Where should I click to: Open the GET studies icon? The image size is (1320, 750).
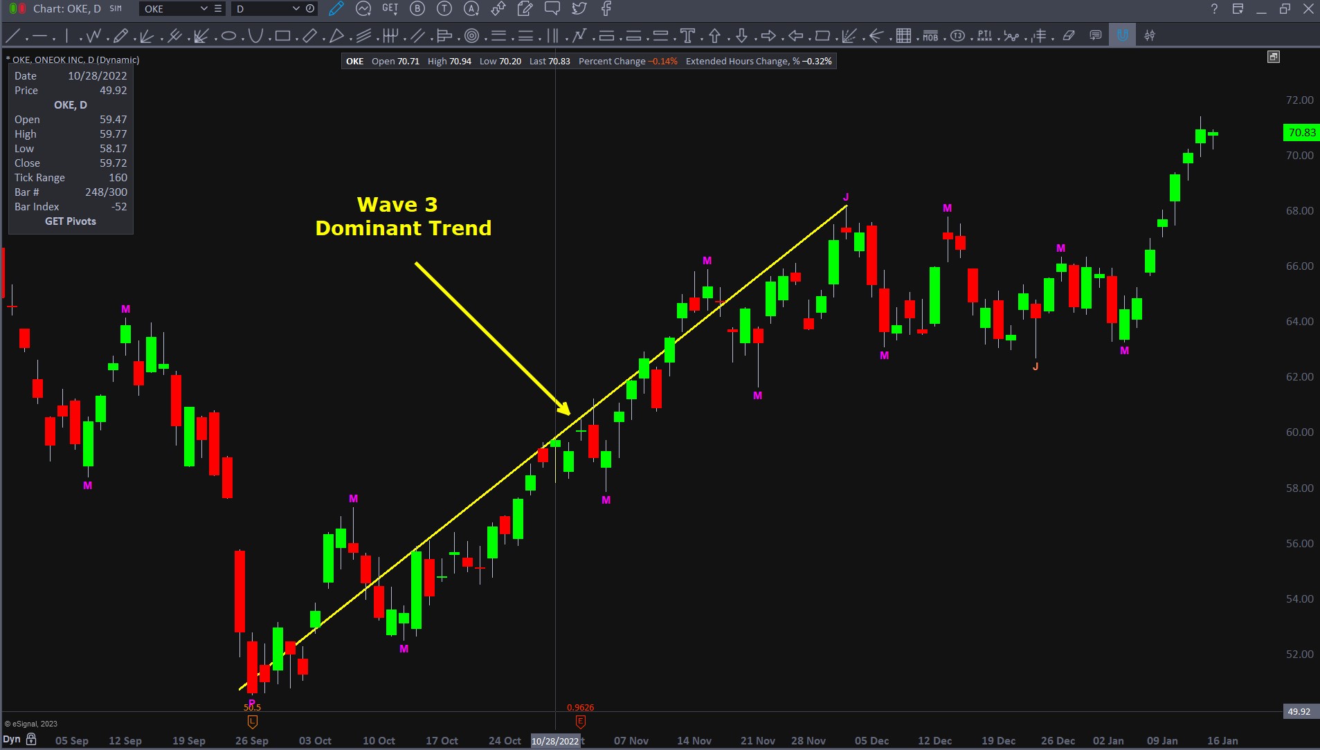[x=390, y=9]
